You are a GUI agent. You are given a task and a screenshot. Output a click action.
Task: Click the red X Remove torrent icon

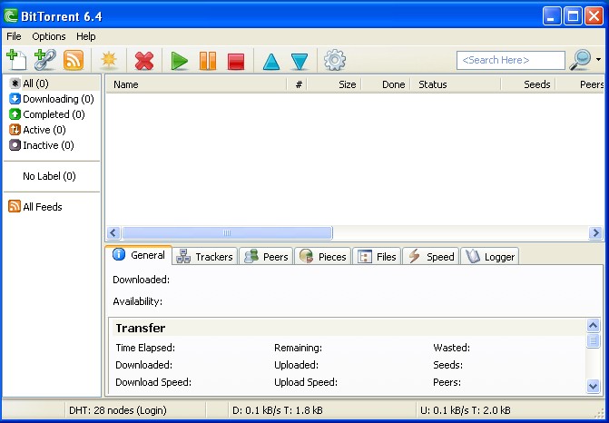pyautogui.click(x=144, y=61)
